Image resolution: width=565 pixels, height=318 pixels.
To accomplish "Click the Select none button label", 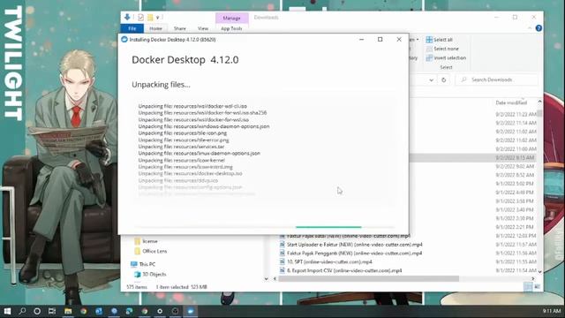I will 446,49.
